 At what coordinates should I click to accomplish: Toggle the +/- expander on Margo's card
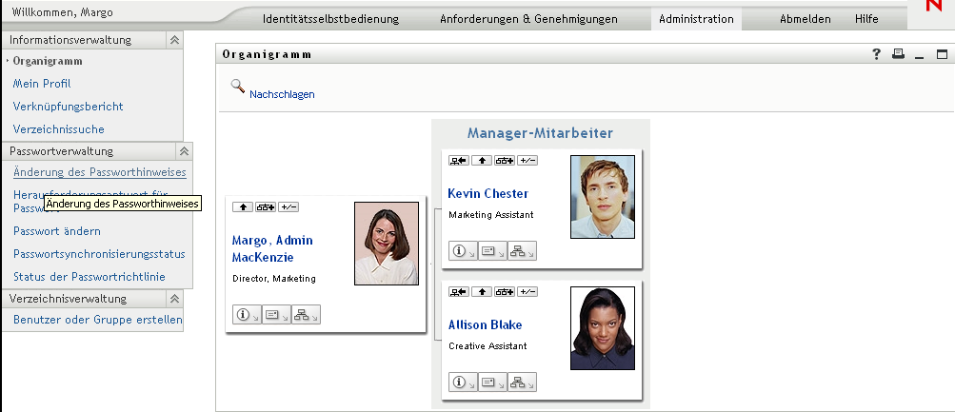(x=288, y=207)
